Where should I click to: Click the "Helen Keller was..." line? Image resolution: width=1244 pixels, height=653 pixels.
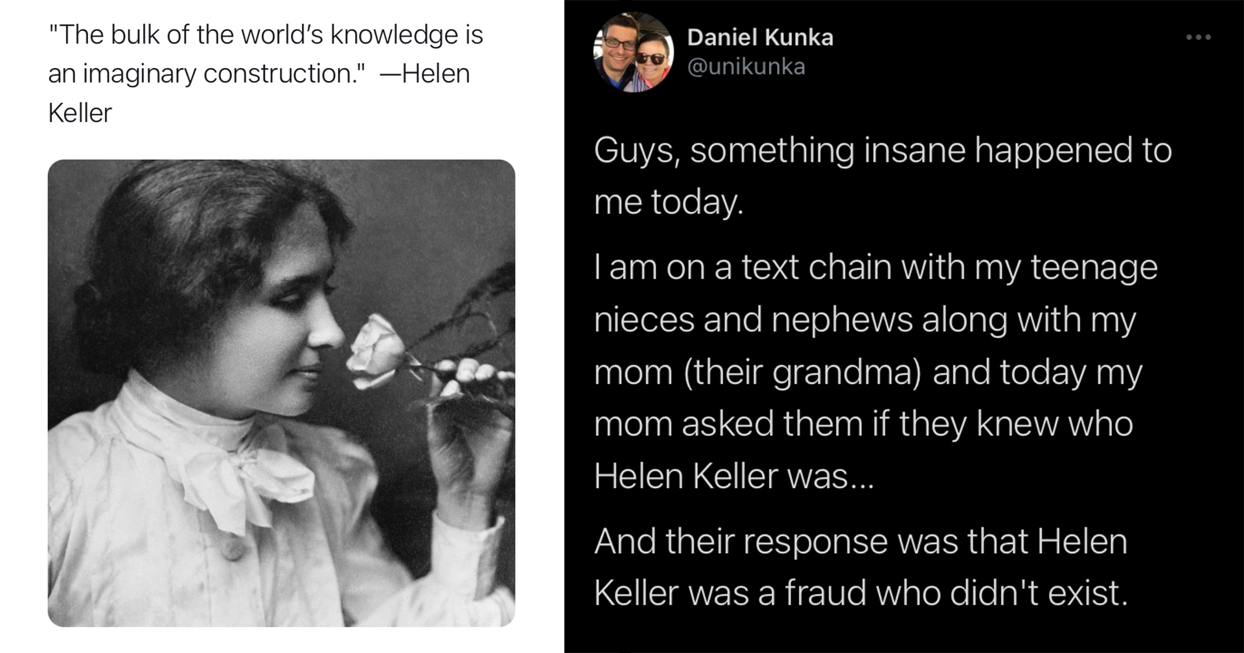point(734,477)
